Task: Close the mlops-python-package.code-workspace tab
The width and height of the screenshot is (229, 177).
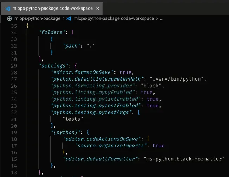Action: (98, 9)
